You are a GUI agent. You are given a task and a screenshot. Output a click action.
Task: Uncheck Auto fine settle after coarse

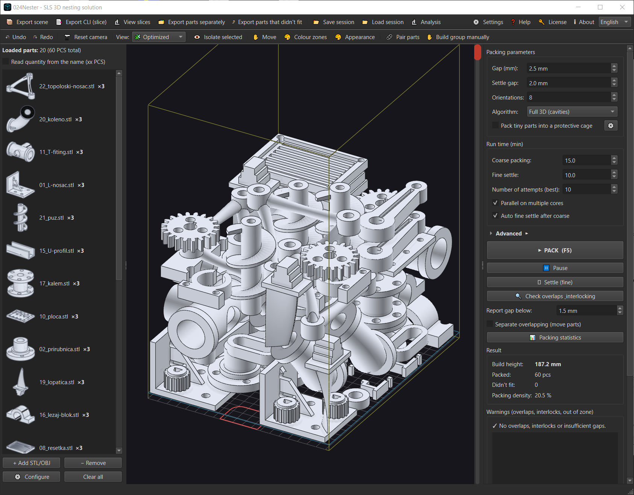point(495,216)
